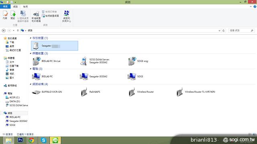Open IRISLAI-PC in the sidebar tree

click(x=13, y=117)
